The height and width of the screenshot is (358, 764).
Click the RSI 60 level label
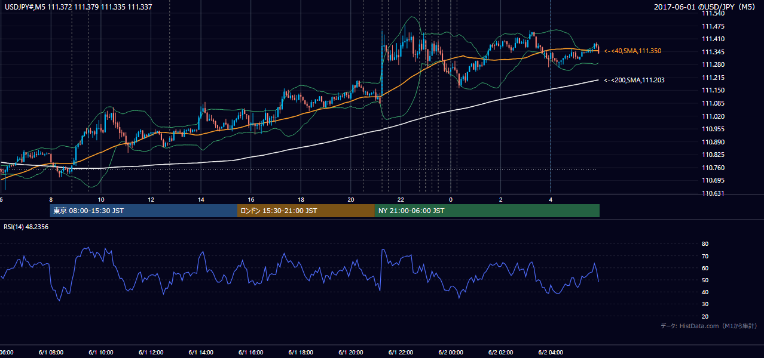pos(705,268)
